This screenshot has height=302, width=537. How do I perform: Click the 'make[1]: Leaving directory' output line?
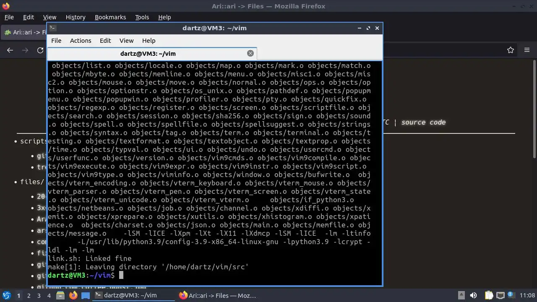click(x=148, y=267)
